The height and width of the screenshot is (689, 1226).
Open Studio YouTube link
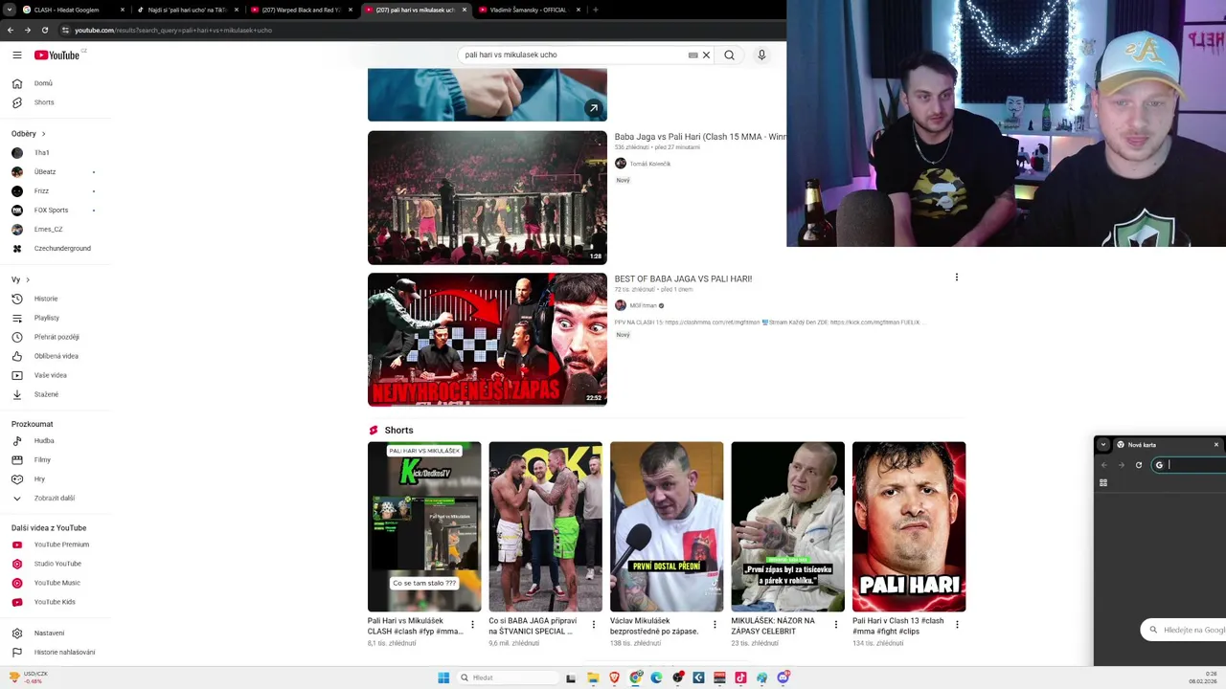click(x=56, y=564)
